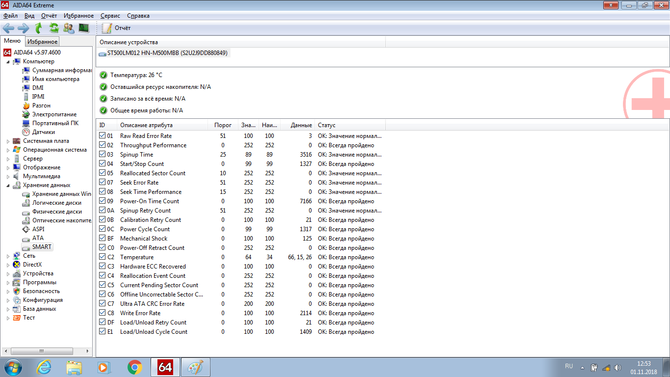
Task: Select Имя компьютера item
Action: point(56,79)
